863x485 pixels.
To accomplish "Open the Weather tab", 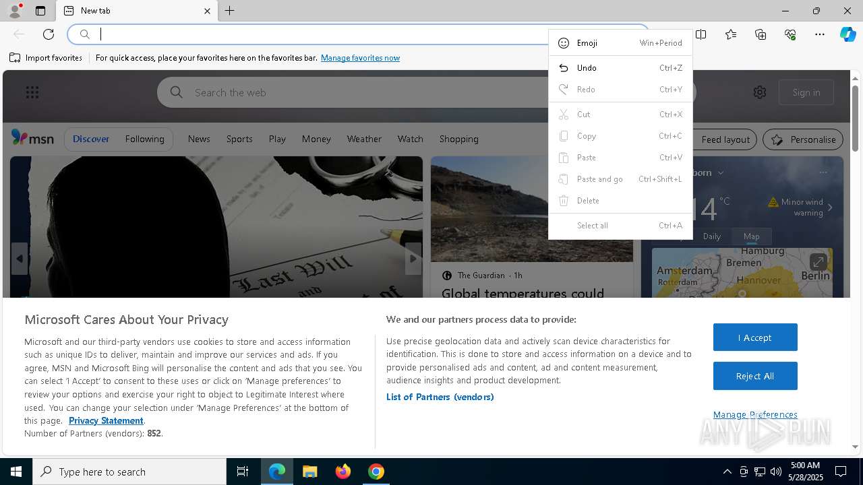I will 364,139.
